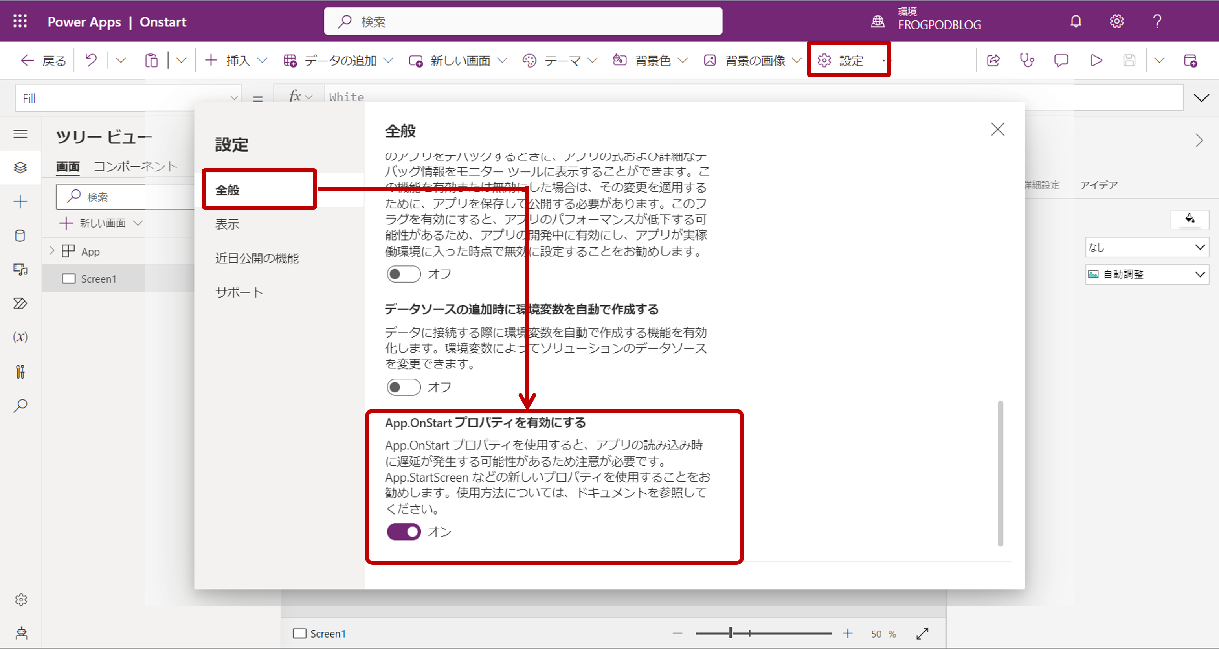Open the data cylinder icon in left rail
Viewport: 1219px width, 649px height.
20,235
